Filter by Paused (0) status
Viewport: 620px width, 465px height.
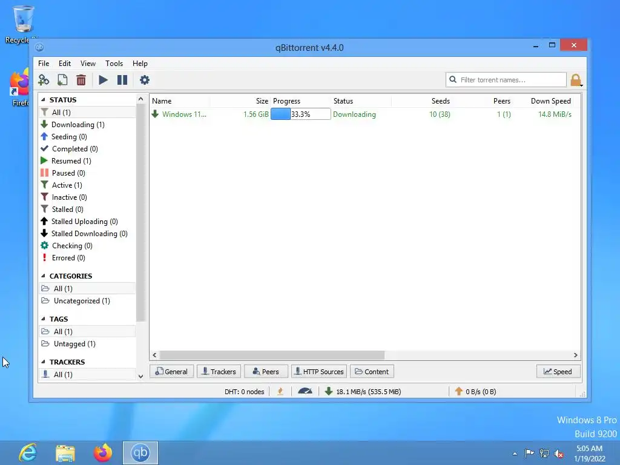click(88, 173)
